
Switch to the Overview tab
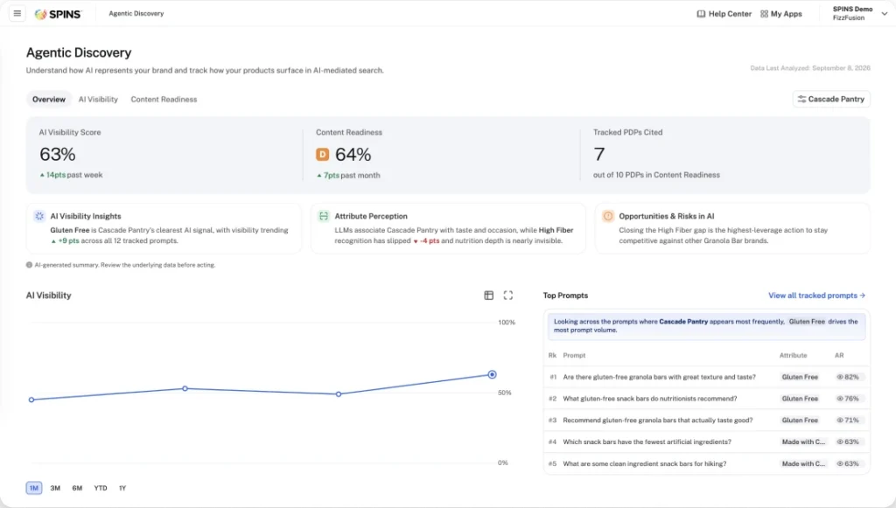[49, 100]
